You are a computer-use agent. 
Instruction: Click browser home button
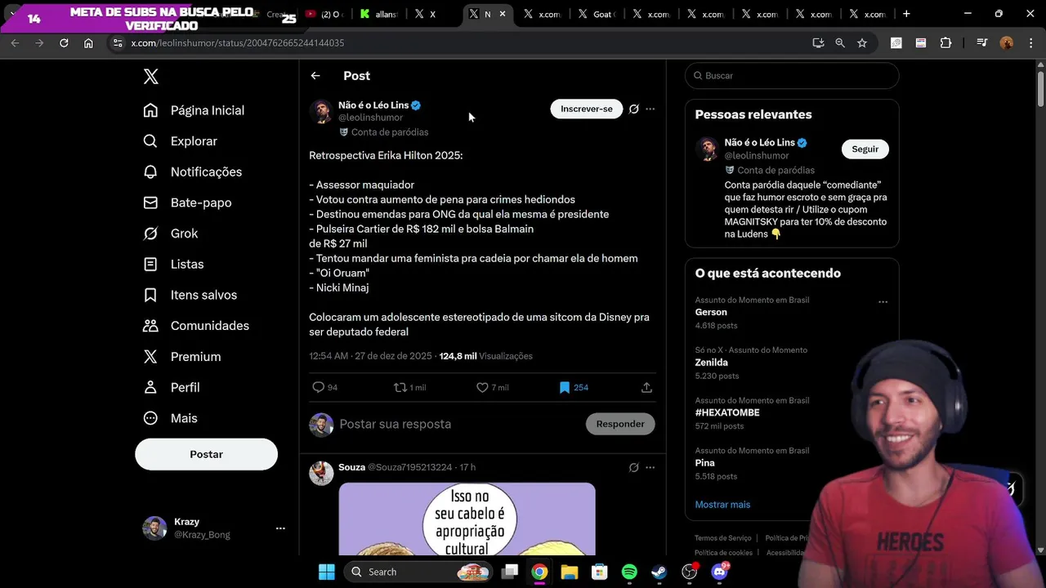coord(88,42)
